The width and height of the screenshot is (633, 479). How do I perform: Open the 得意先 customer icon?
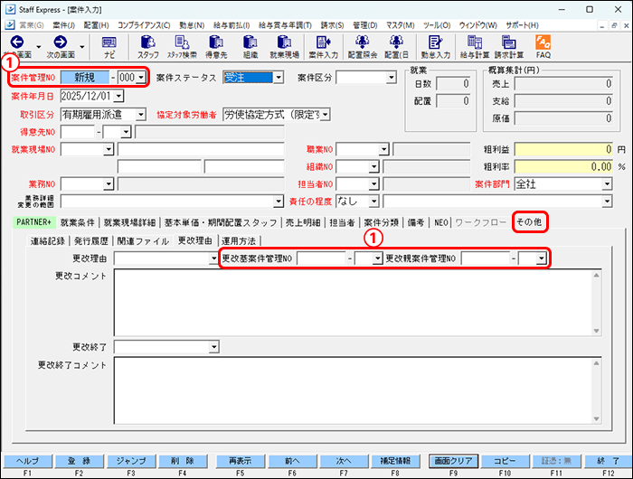[216, 47]
